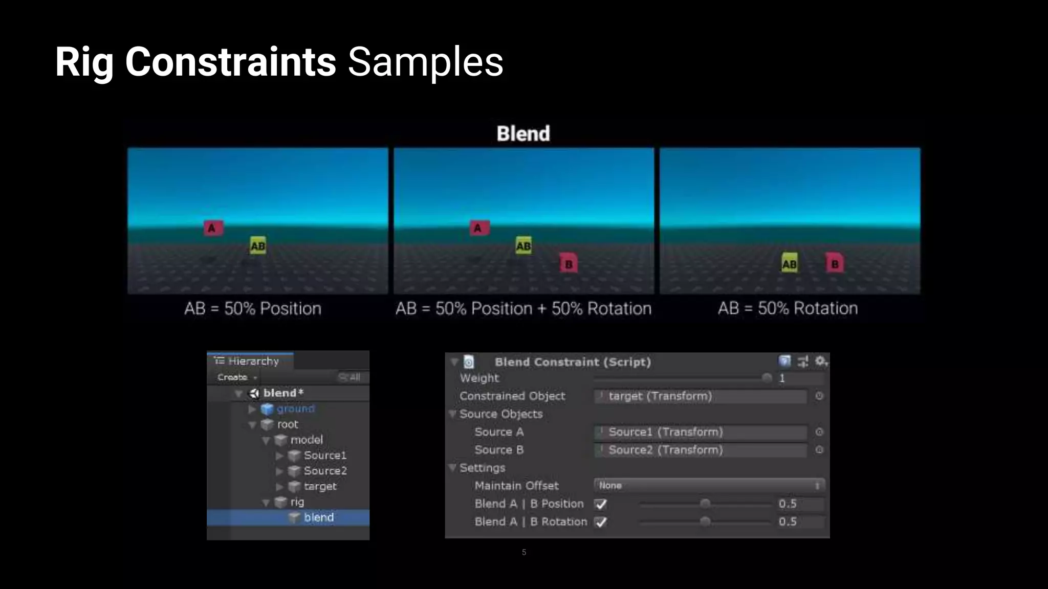This screenshot has width=1048, height=589.
Task: Click the Source2 (Transform) object field
Action: [x=701, y=450]
